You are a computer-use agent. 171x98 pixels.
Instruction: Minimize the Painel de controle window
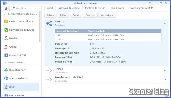point(155,3)
